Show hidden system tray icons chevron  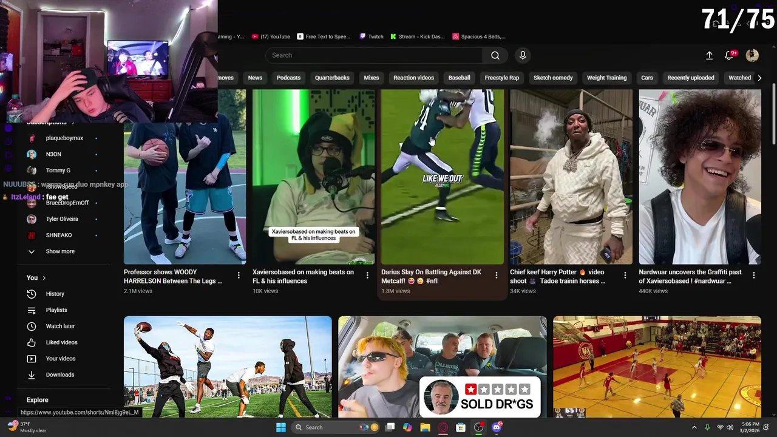pos(694,427)
